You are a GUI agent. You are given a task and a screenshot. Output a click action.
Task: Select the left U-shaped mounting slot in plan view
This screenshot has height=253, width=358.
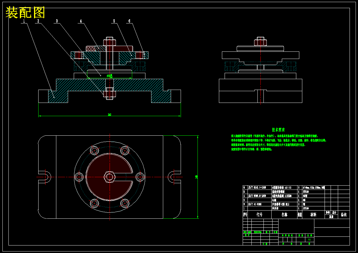tap(45, 177)
